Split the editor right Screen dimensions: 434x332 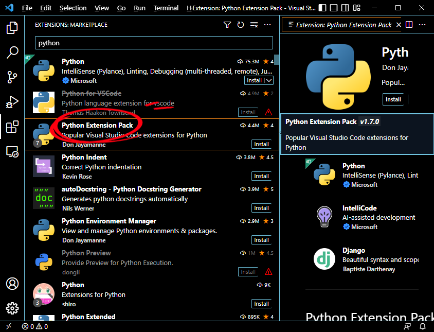coord(409,25)
